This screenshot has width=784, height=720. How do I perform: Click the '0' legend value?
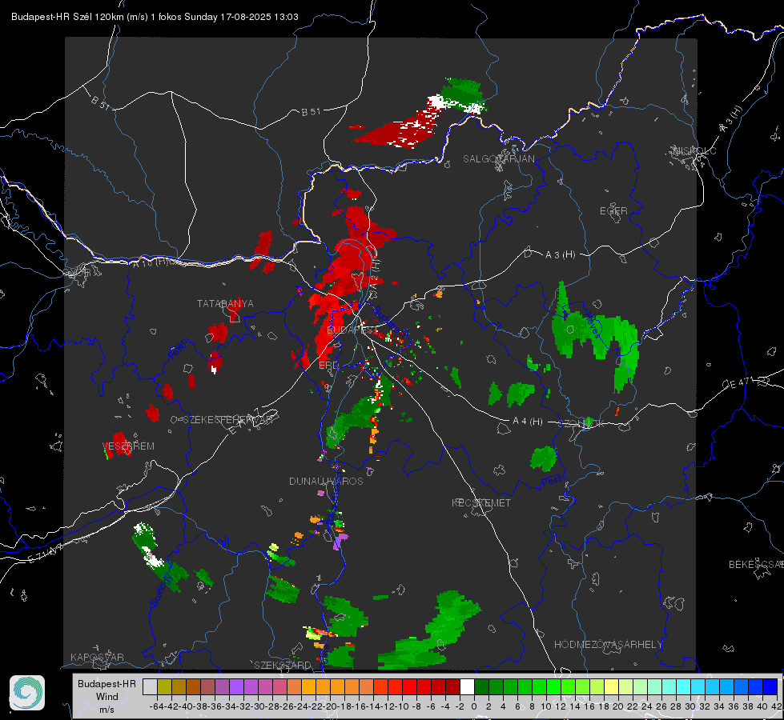[475, 706]
